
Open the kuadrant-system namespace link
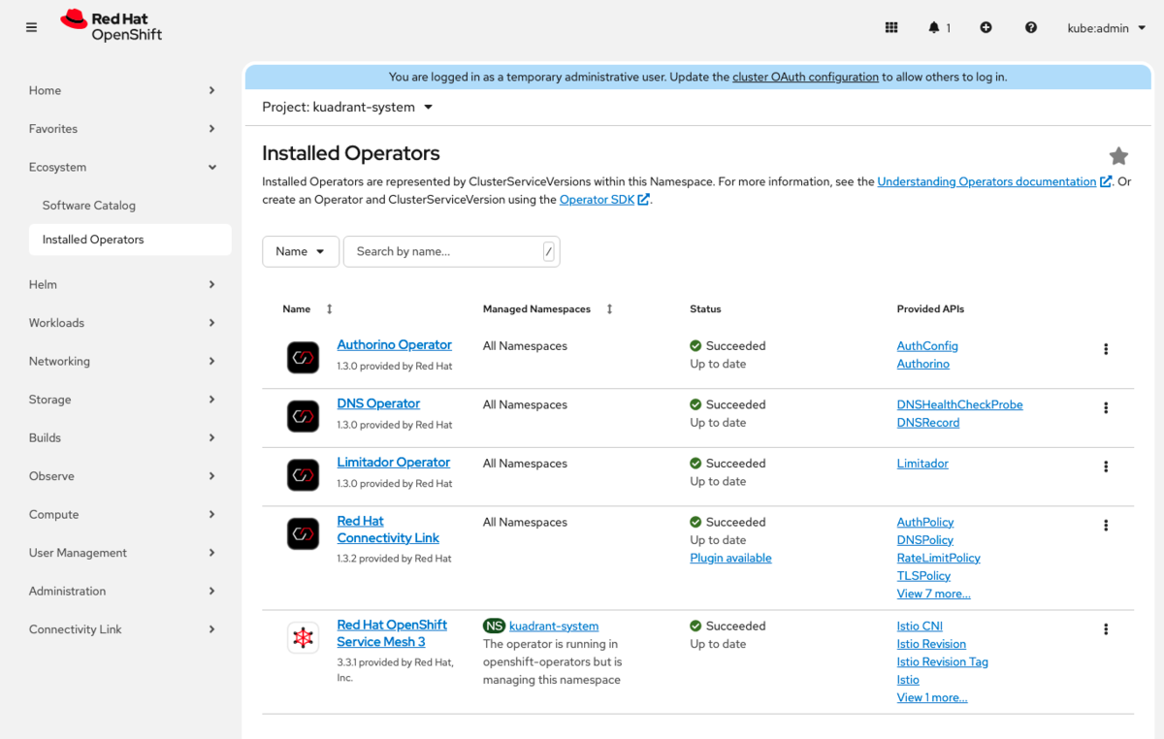click(x=554, y=627)
